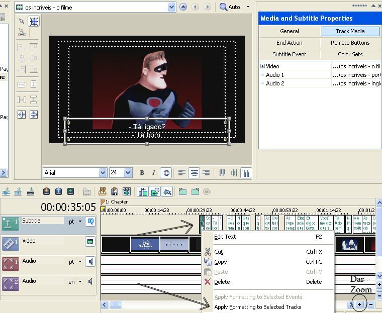Open the End Action tab
Screen dimensions: 382x313
[290, 43]
